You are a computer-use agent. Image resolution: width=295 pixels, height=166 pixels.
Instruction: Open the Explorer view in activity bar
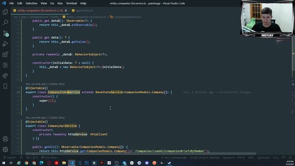pyautogui.click(x=5, y=12)
